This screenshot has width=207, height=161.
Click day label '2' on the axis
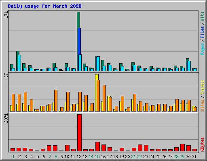pos(19,157)
